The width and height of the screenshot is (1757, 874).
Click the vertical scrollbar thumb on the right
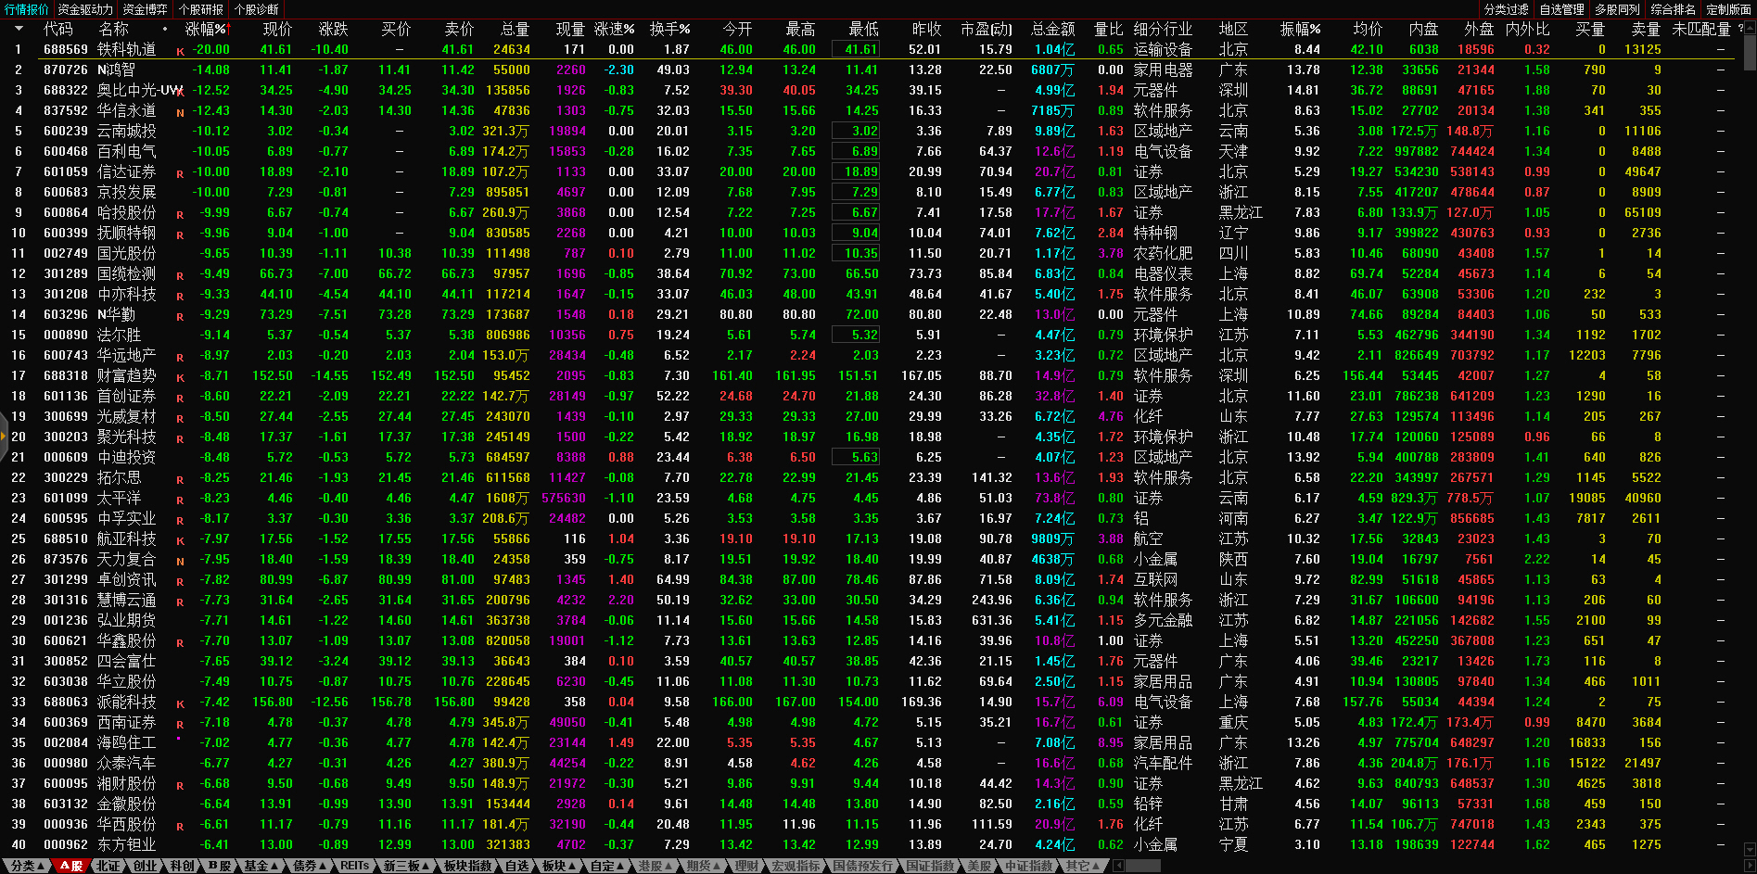[x=1749, y=46]
